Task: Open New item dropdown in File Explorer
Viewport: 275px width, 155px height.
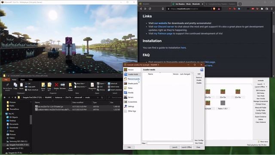Action: pos(79,84)
